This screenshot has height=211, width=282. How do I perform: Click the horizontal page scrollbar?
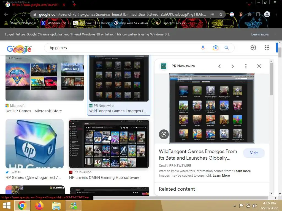[181, 198]
